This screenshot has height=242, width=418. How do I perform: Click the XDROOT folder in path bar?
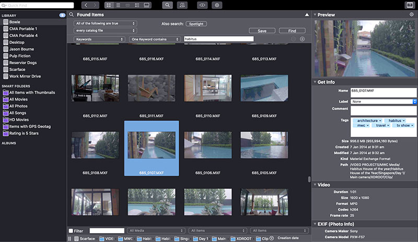point(241,238)
